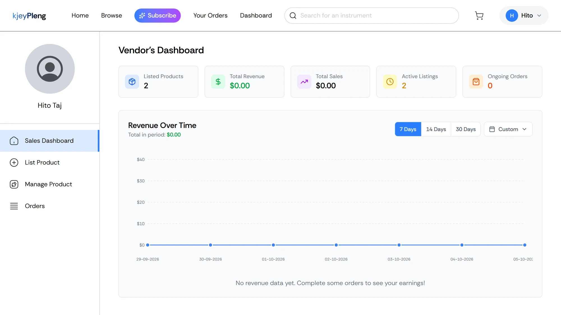561x315 pixels.
Task: Click the Listed Products box icon
Action: click(x=132, y=82)
